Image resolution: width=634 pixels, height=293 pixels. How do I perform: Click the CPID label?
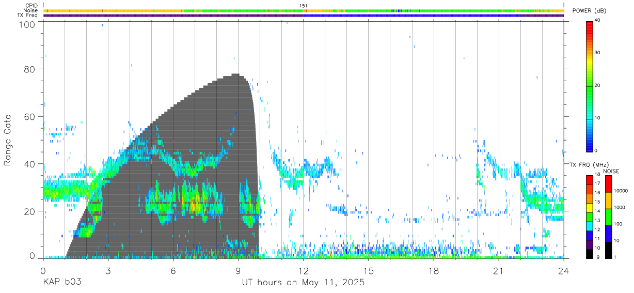31,6
